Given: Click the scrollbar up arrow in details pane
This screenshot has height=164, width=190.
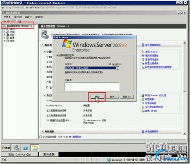Looking at the screenshot, I should tap(185, 42).
